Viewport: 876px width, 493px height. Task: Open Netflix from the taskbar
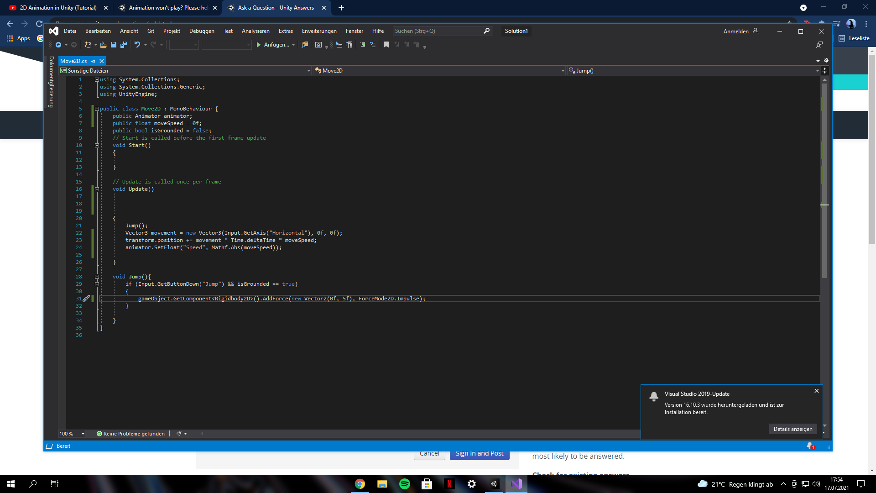[449, 484]
